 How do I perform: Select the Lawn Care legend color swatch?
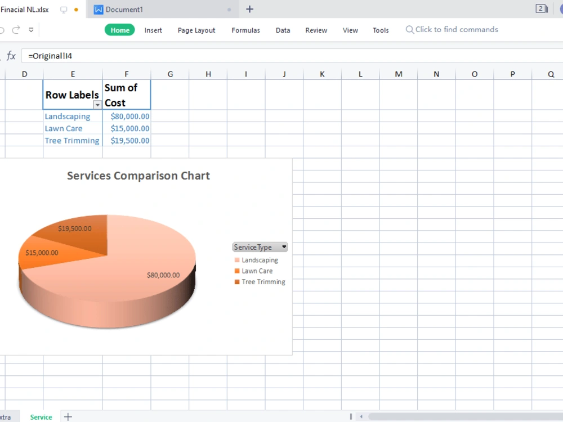coord(237,271)
